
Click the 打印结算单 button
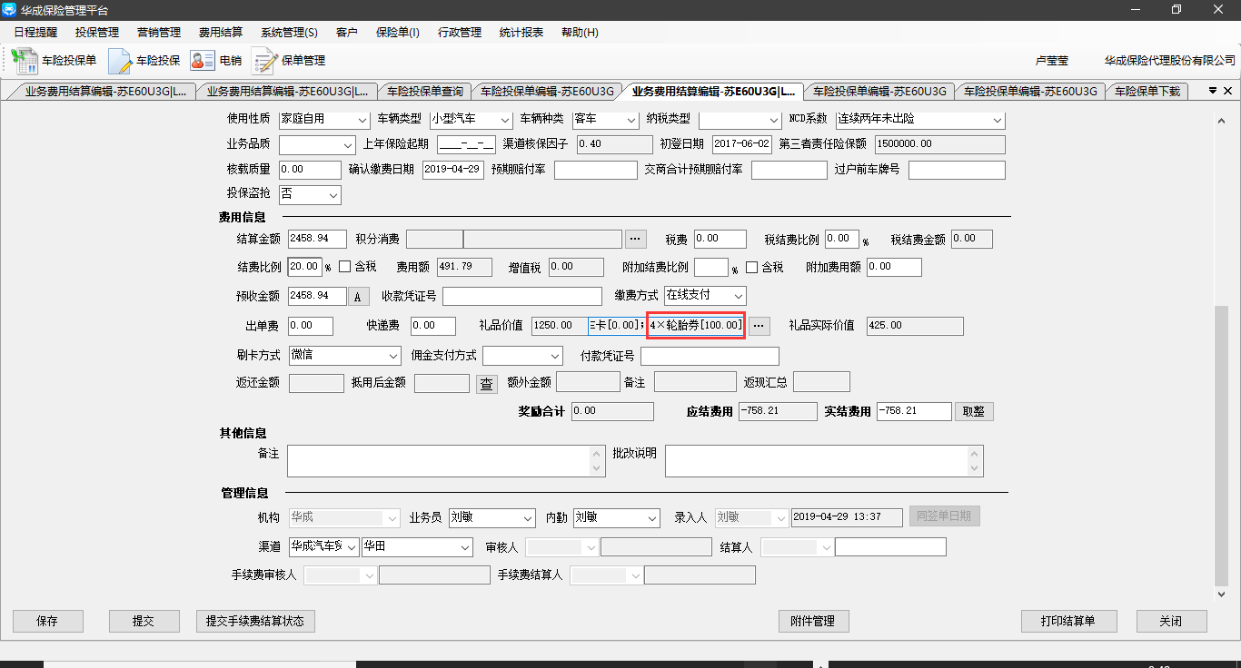click(x=1067, y=622)
